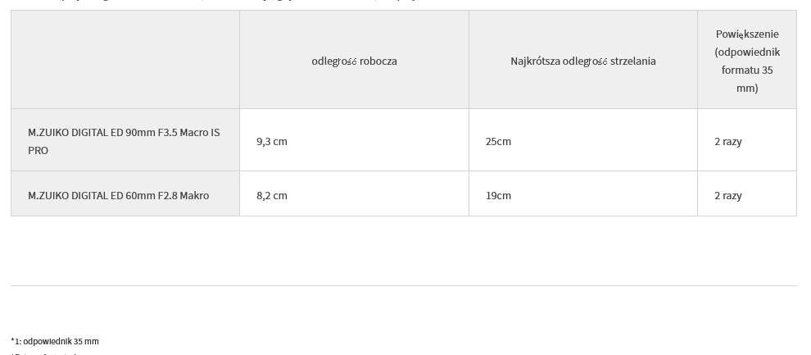Click '2 razy' in the 60mm row
The height and width of the screenshot is (355, 811).
click(x=728, y=196)
